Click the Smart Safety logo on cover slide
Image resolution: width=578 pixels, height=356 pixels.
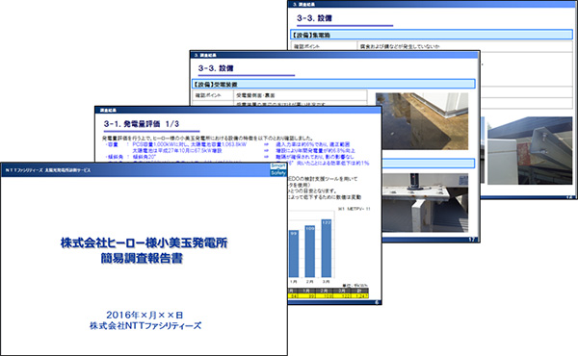(x=278, y=169)
